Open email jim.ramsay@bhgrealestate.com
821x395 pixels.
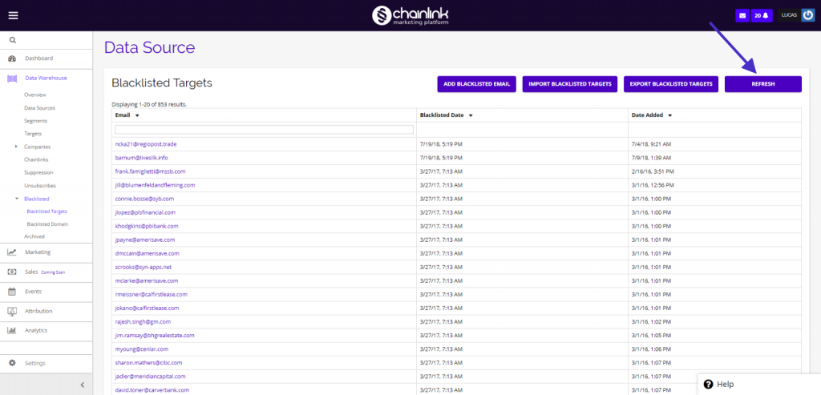coord(155,336)
